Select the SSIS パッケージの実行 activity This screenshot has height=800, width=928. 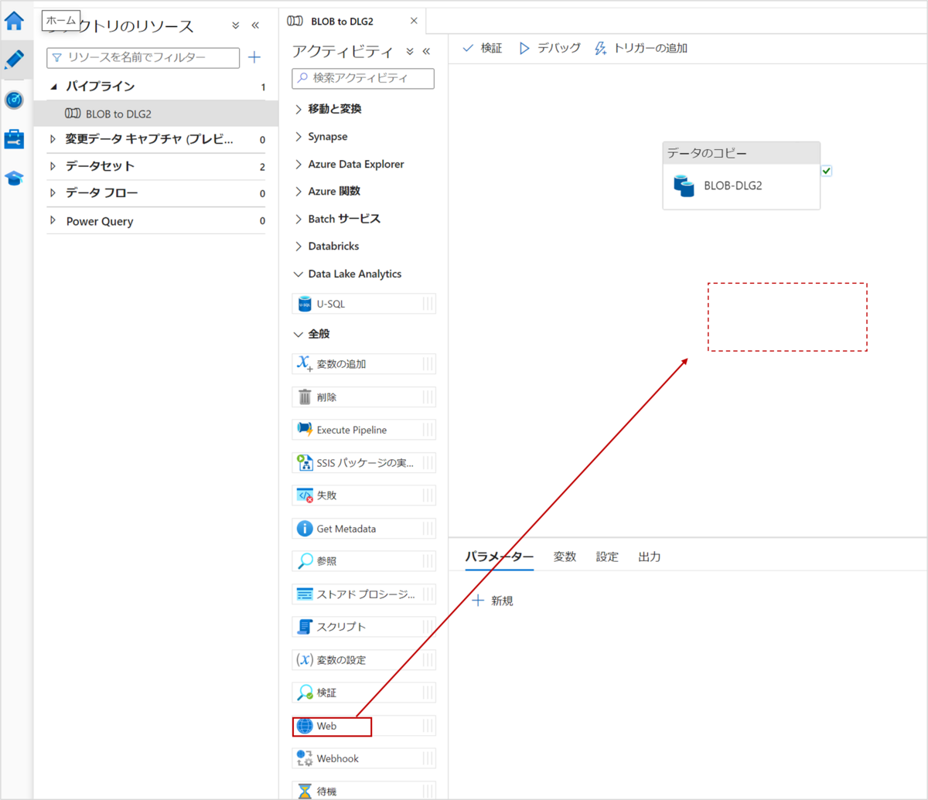(x=363, y=463)
